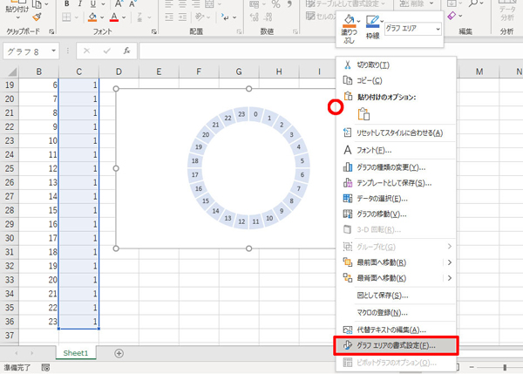The width and height of the screenshot is (523, 374).
Task: Click the 塗りつぶし fill icon in mini toolbar
Action: (349, 21)
